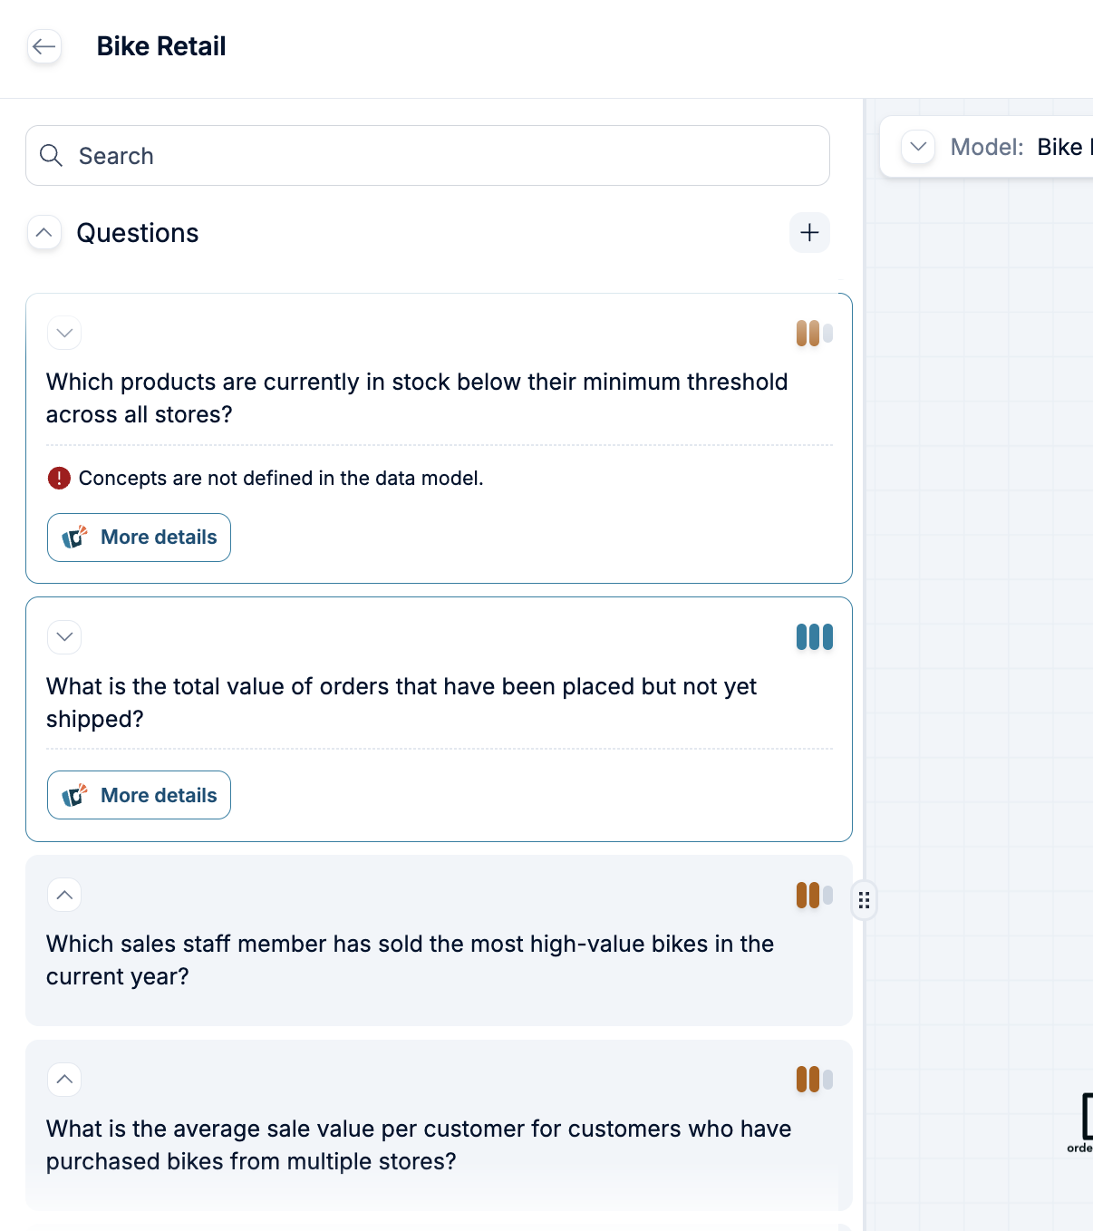Click the magnifier icon in the search field

pos(52,156)
